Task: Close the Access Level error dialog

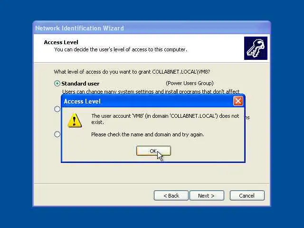Action: point(238,101)
